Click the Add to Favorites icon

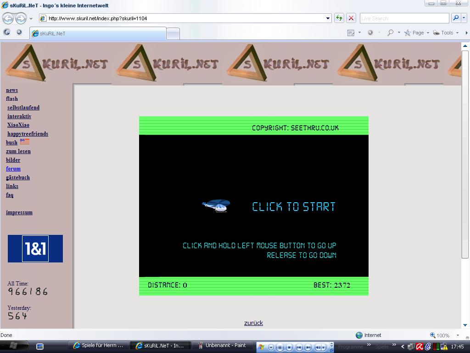point(19,33)
